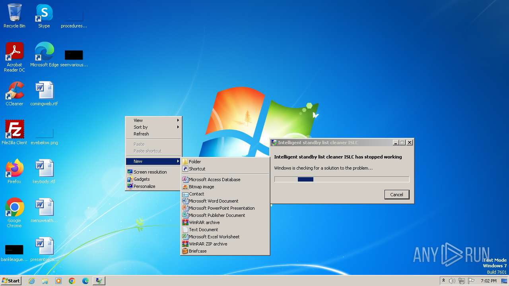This screenshot has height=286, width=509.
Task: Open the Start menu
Action: coord(11,281)
